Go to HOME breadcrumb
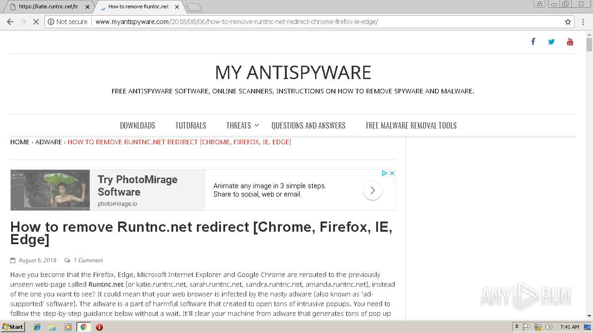The width and height of the screenshot is (593, 333). (20, 142)
